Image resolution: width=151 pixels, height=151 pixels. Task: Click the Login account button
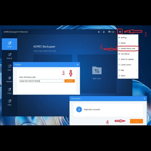point(111,32)
